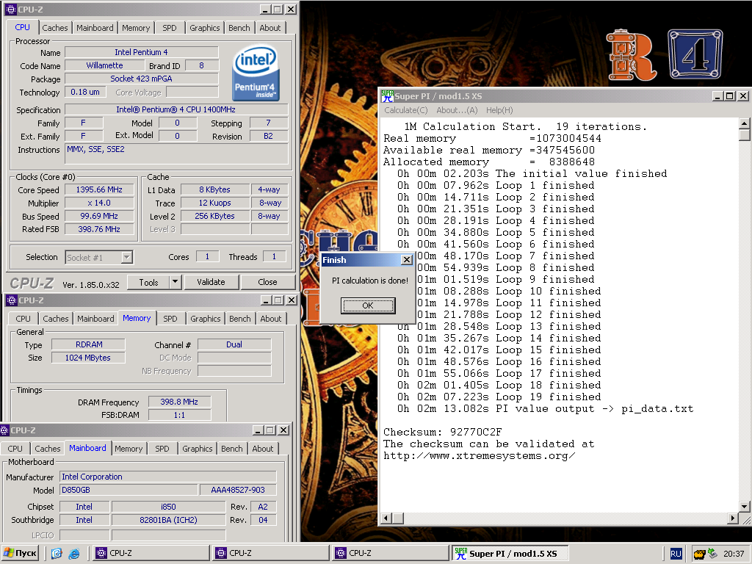Open the Start (Пуск) menu
Viewport: 752px width, 564px height.
(x=20, y=553)
